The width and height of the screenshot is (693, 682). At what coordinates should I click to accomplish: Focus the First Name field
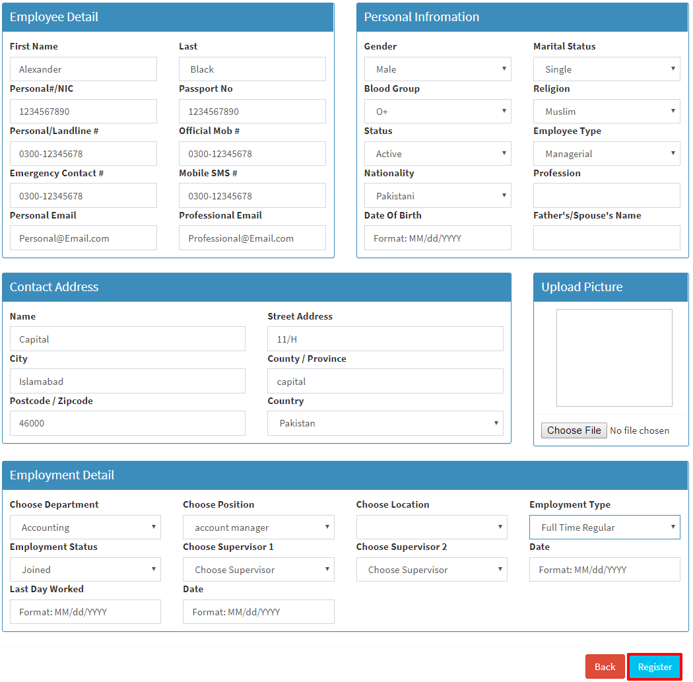point(83,69)
